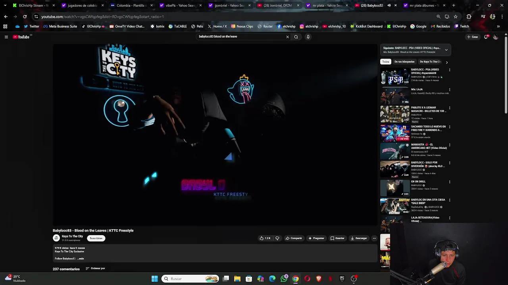Screen dimensions: 508x285
Task: Open YouTube notifications bell
Action: click(x=486, y=37)
